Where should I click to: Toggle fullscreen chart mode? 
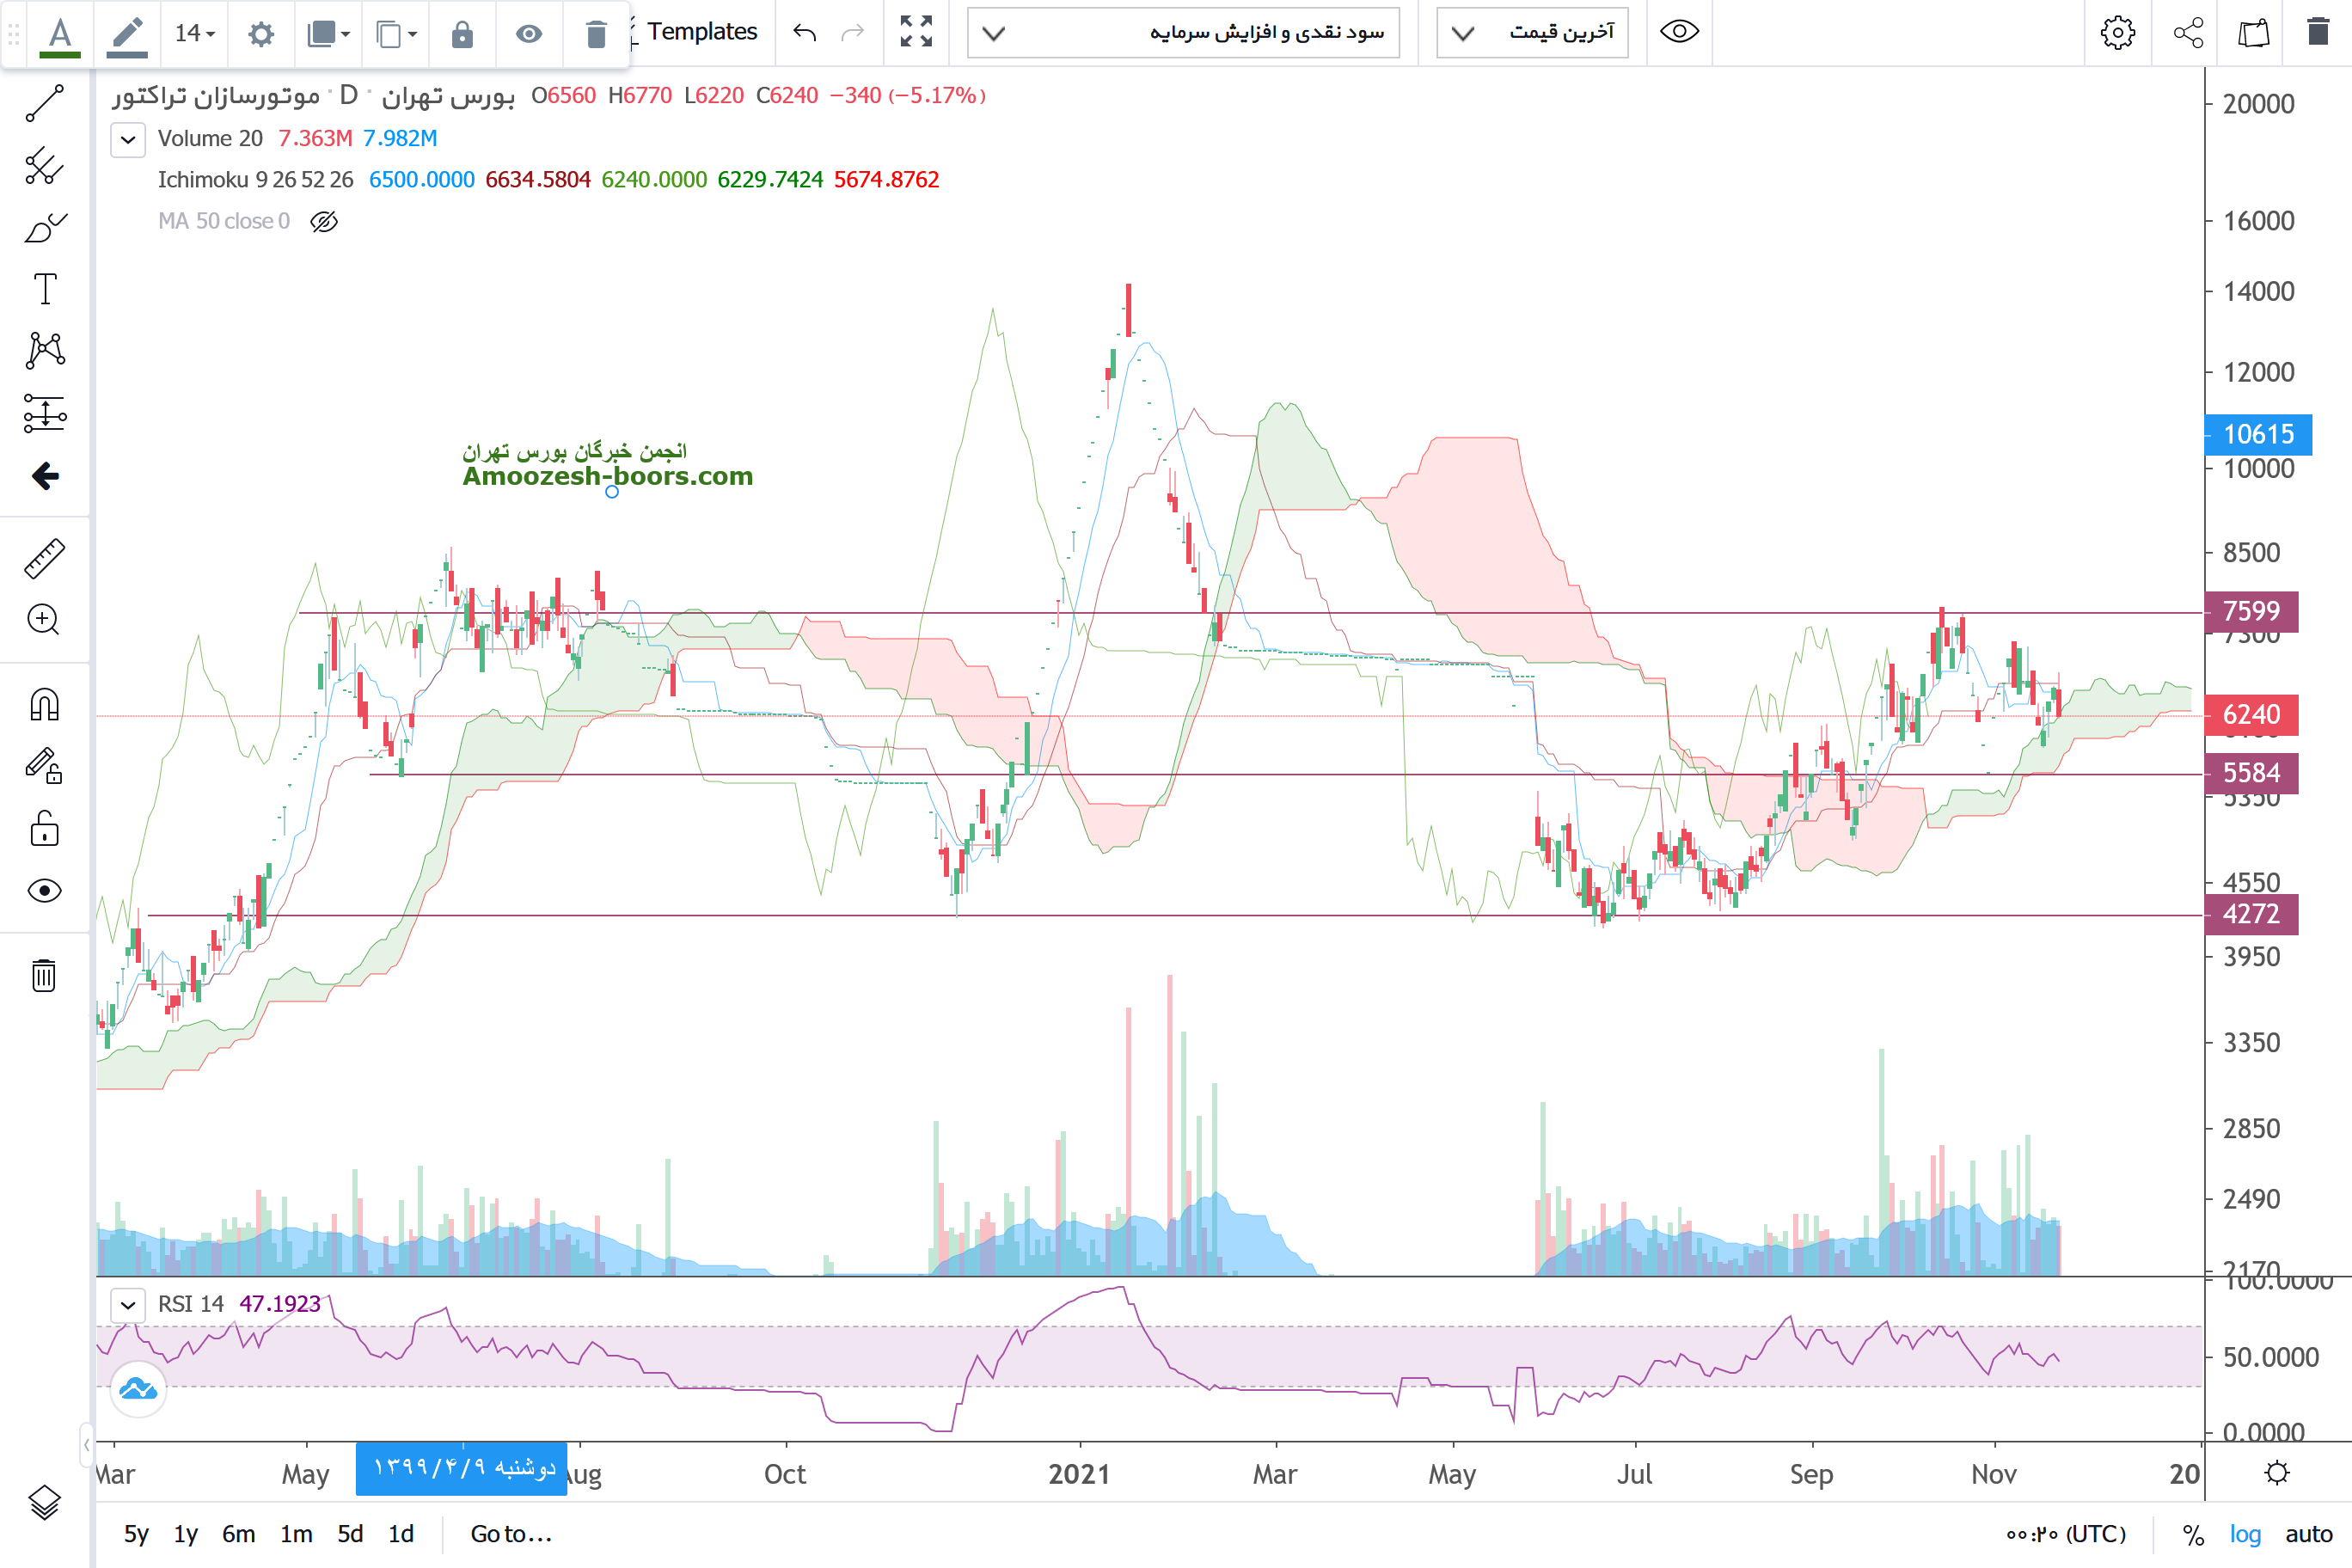[x=916, y=32]
